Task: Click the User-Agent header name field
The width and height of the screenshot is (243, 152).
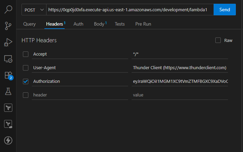Action: (x=80, y=68)
